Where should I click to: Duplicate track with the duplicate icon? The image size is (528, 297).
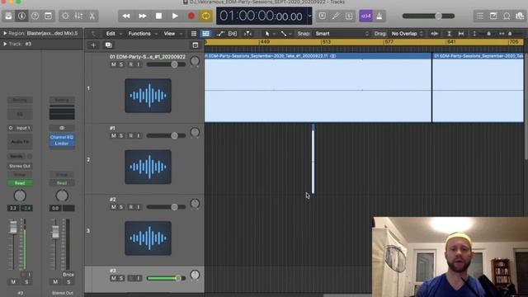pyautogui.click(x=108, y=45)
